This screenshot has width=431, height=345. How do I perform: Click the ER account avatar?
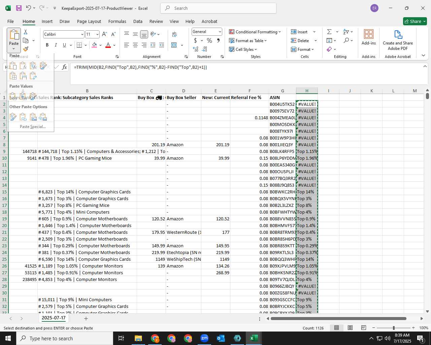pos(374,8)
